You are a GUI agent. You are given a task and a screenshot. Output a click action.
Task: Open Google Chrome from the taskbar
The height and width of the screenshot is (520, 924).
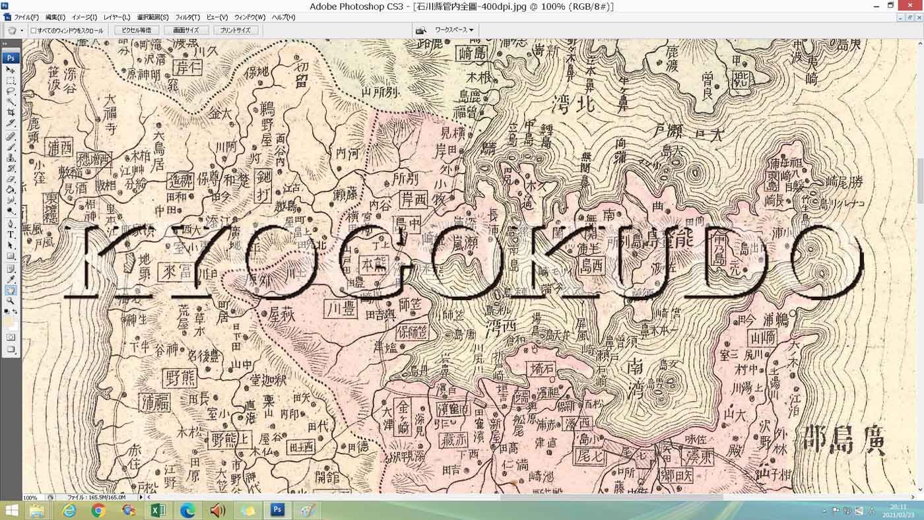click(x=98, y=510)
